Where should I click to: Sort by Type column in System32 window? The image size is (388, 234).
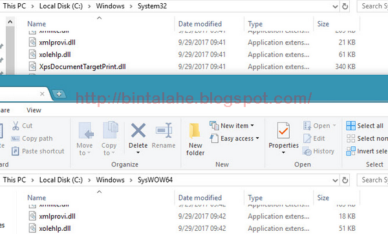255,24
